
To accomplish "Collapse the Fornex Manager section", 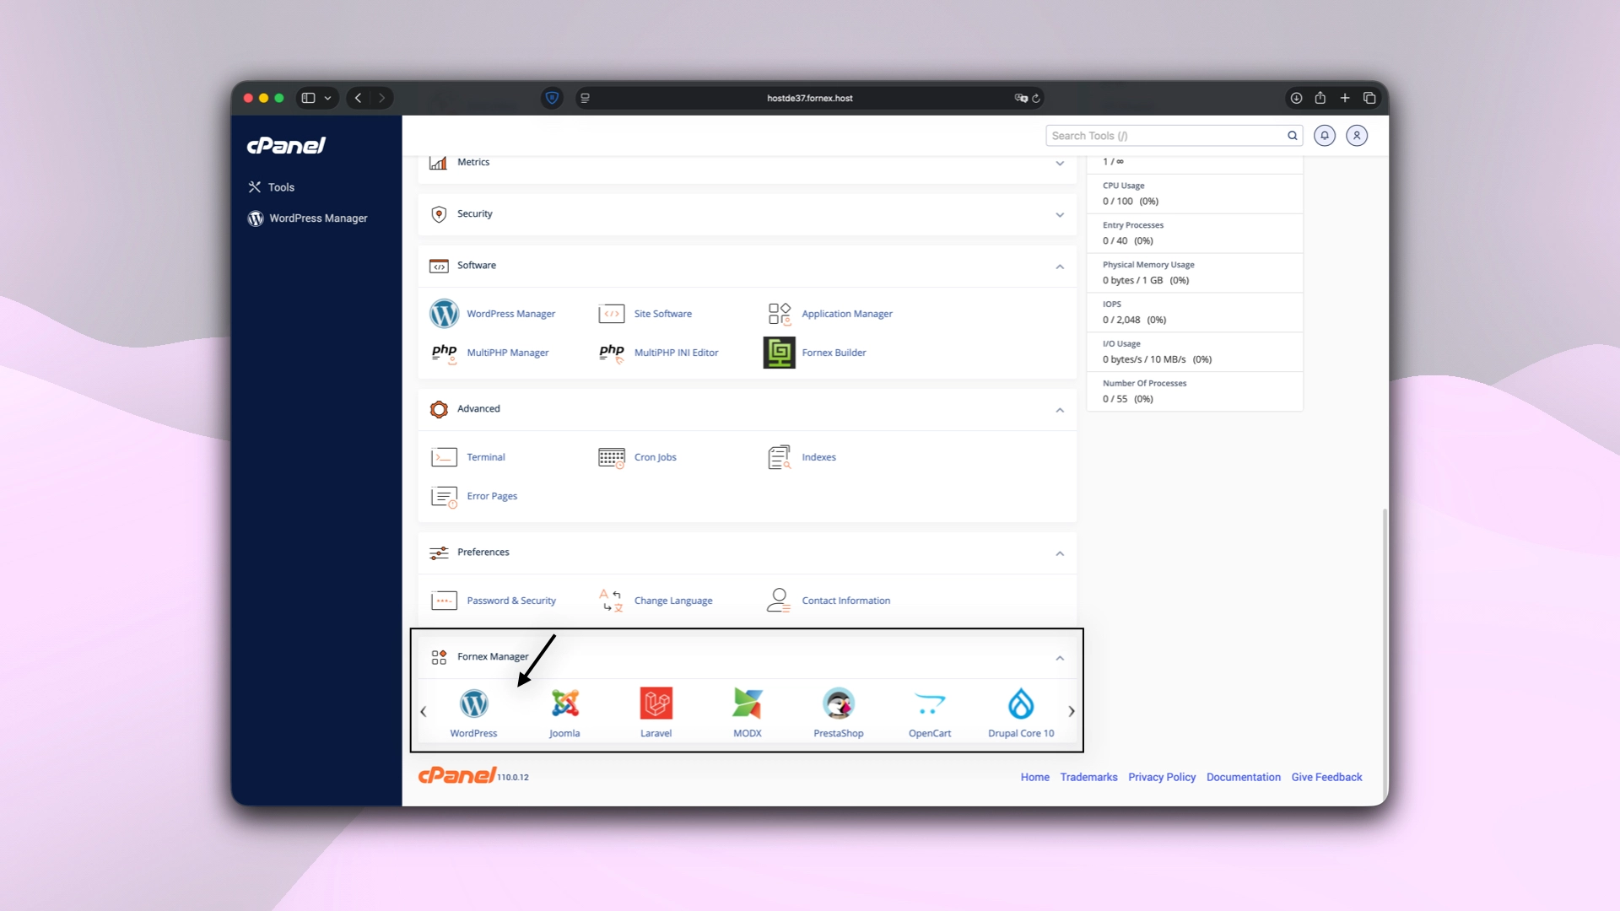I will coord(1060,658).
